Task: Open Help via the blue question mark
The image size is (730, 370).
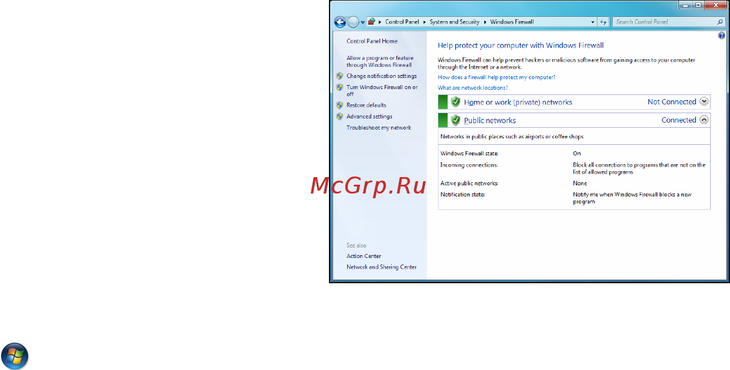Action: pyautogui.click(x=721, y=36)
